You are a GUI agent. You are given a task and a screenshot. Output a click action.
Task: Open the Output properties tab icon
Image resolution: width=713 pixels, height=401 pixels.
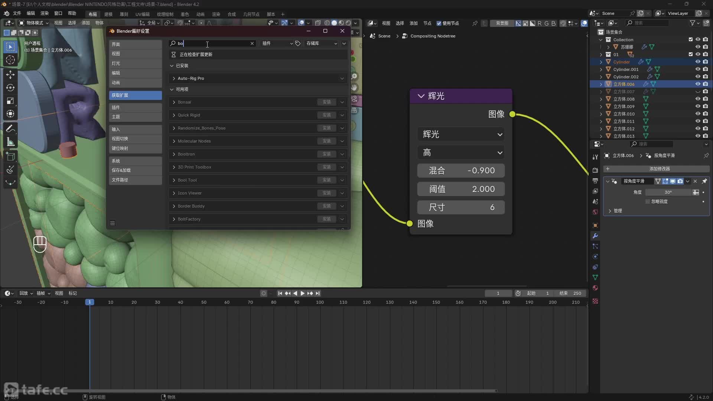[x=595, y=180]
